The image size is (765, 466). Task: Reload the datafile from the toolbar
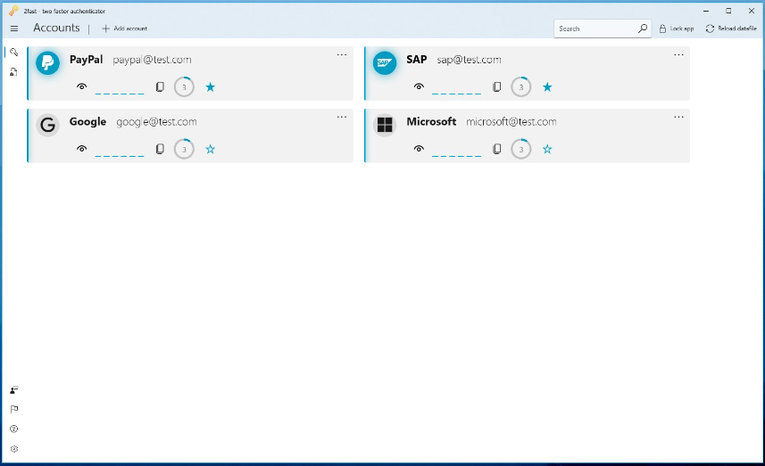pos(731,29)
